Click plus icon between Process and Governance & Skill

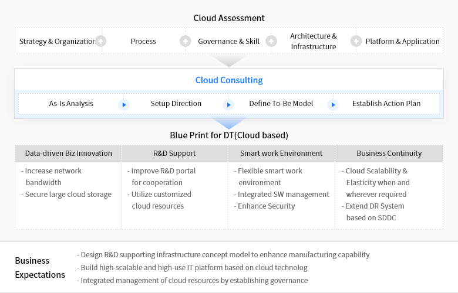(186, 41)
